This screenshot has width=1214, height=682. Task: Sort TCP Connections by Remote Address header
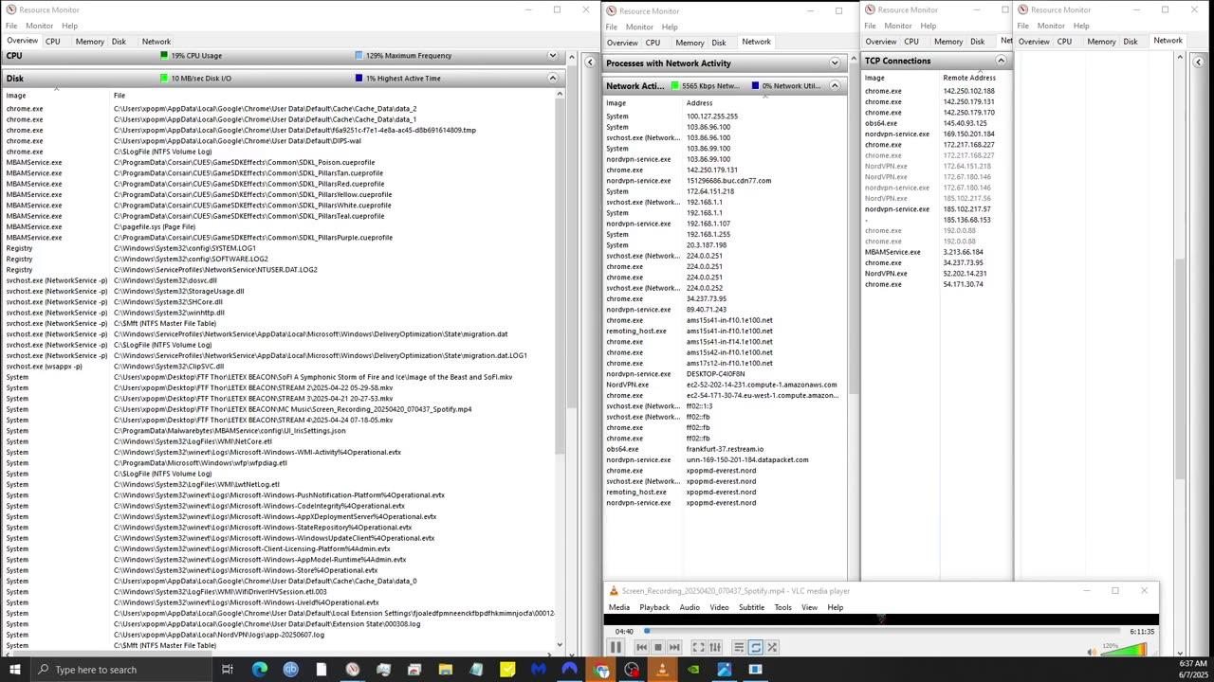pos(969,78)
